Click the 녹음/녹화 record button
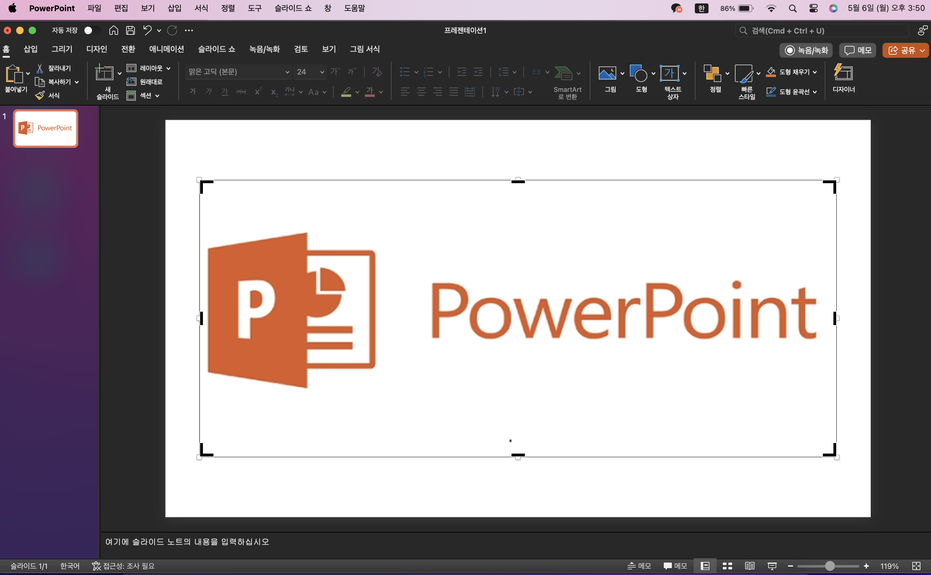The image size is (931, 575). pyautogui.click(x=806, y=50)
